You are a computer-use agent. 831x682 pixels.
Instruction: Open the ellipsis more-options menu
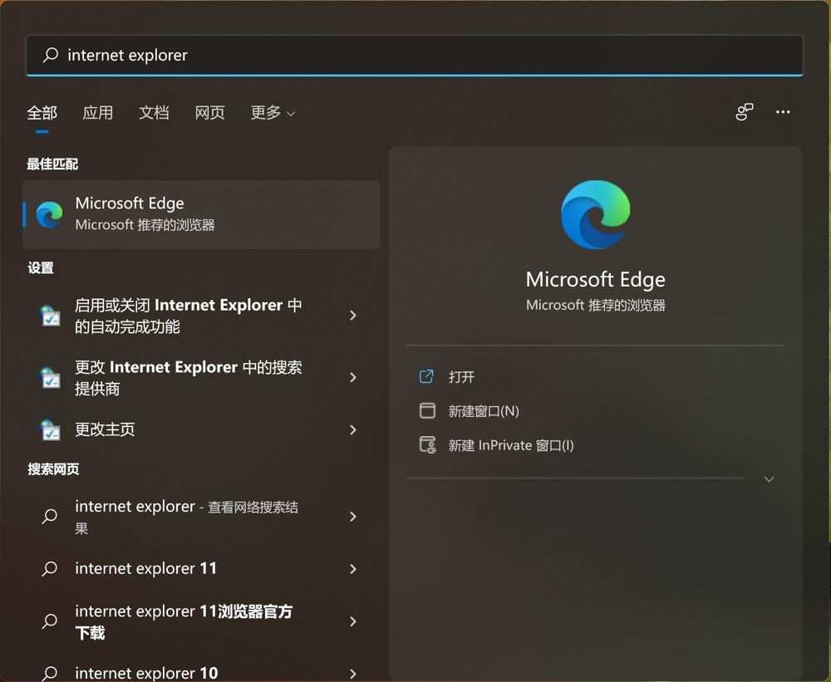(x=782, y=111)
